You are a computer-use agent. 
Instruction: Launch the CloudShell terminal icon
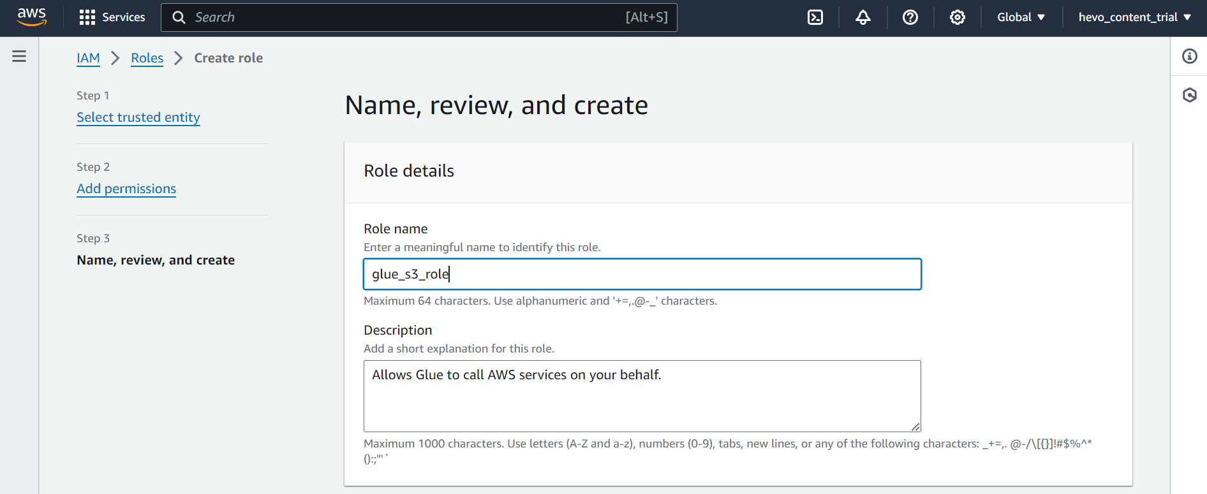815,17
